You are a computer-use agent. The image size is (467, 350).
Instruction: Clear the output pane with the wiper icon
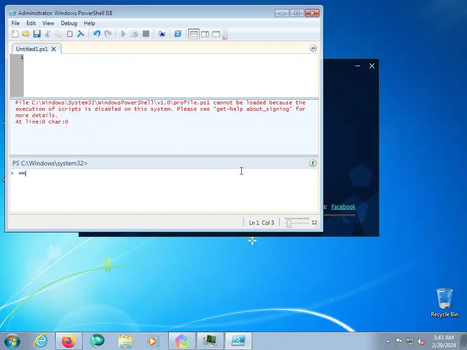pyautogui.click(x=80, y=34)
